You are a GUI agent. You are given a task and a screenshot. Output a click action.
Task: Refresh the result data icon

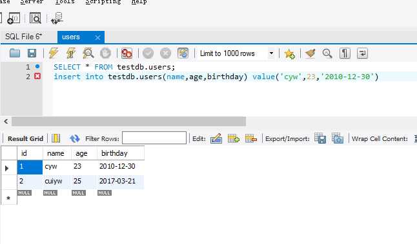click(x=75, y=138)
